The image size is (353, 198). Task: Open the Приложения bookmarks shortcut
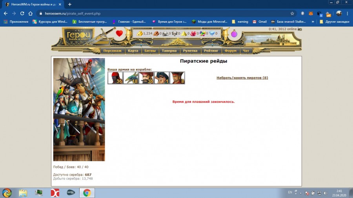tap(16, 22)
